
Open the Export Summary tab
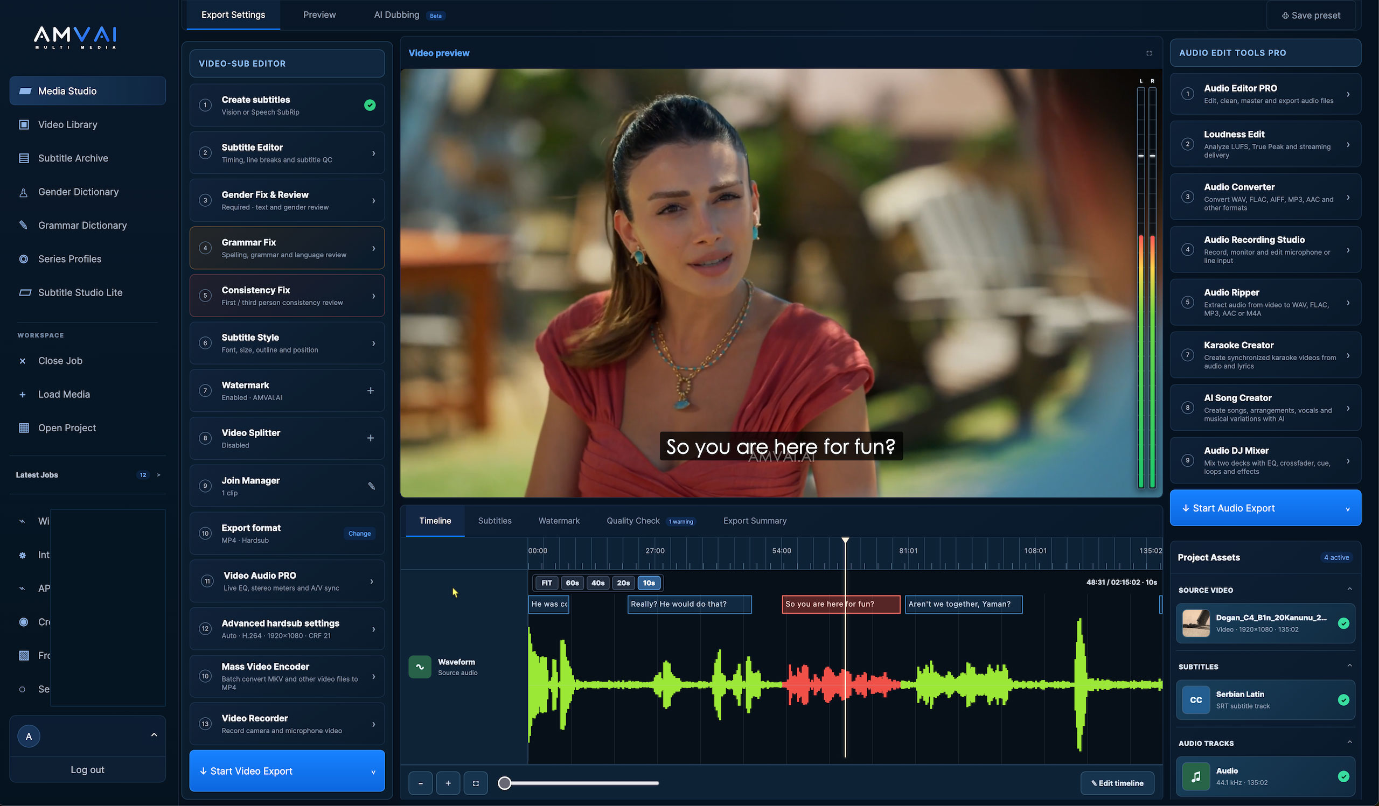click(x=755, y=521)
